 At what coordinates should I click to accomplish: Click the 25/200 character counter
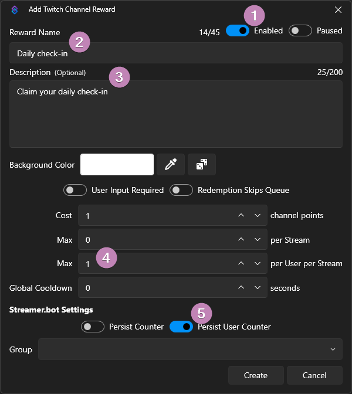330,72
